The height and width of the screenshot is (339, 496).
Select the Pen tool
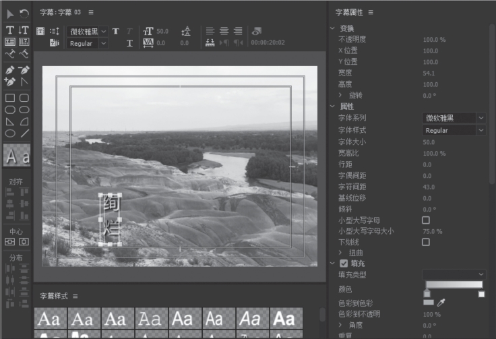click(x=10, y=70)
